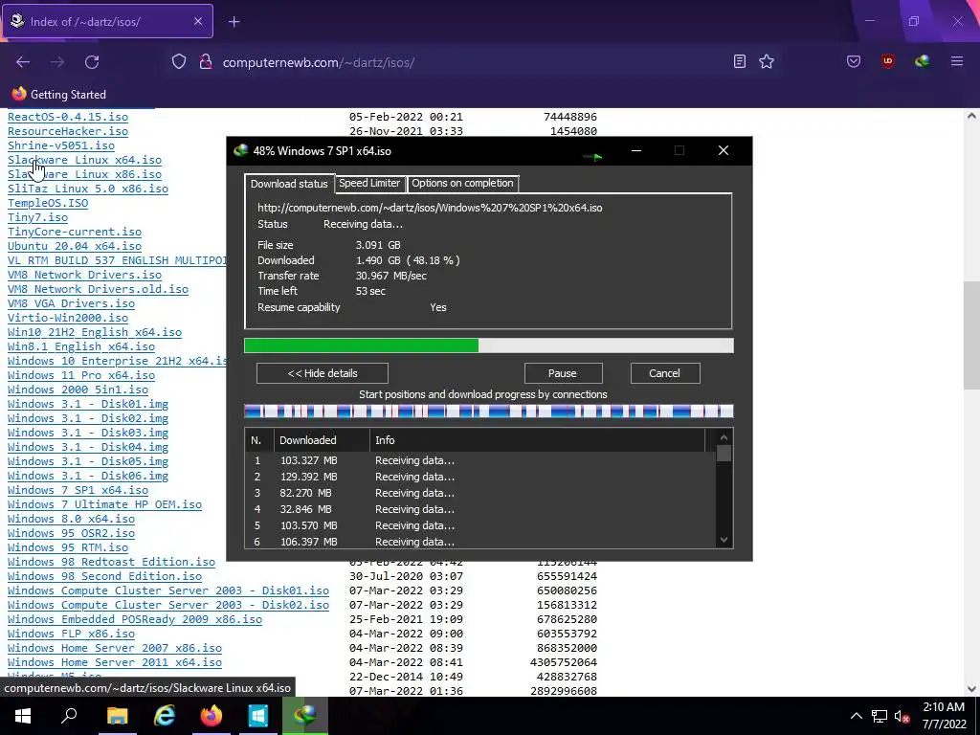Open the Options on completion tab
Viewport: 980px width, 735px height.
click(462, 183)
